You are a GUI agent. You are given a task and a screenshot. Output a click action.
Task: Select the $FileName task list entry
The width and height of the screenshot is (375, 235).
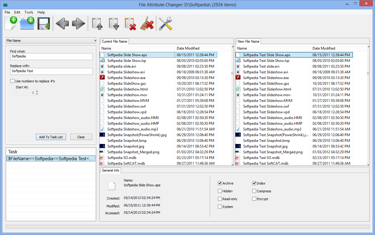51,158
